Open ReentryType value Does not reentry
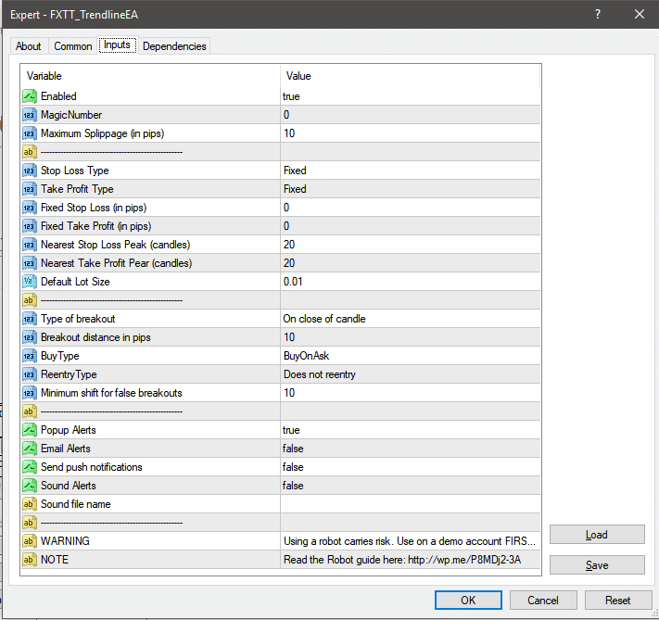The image size is (659, 620). pos(411,374)
